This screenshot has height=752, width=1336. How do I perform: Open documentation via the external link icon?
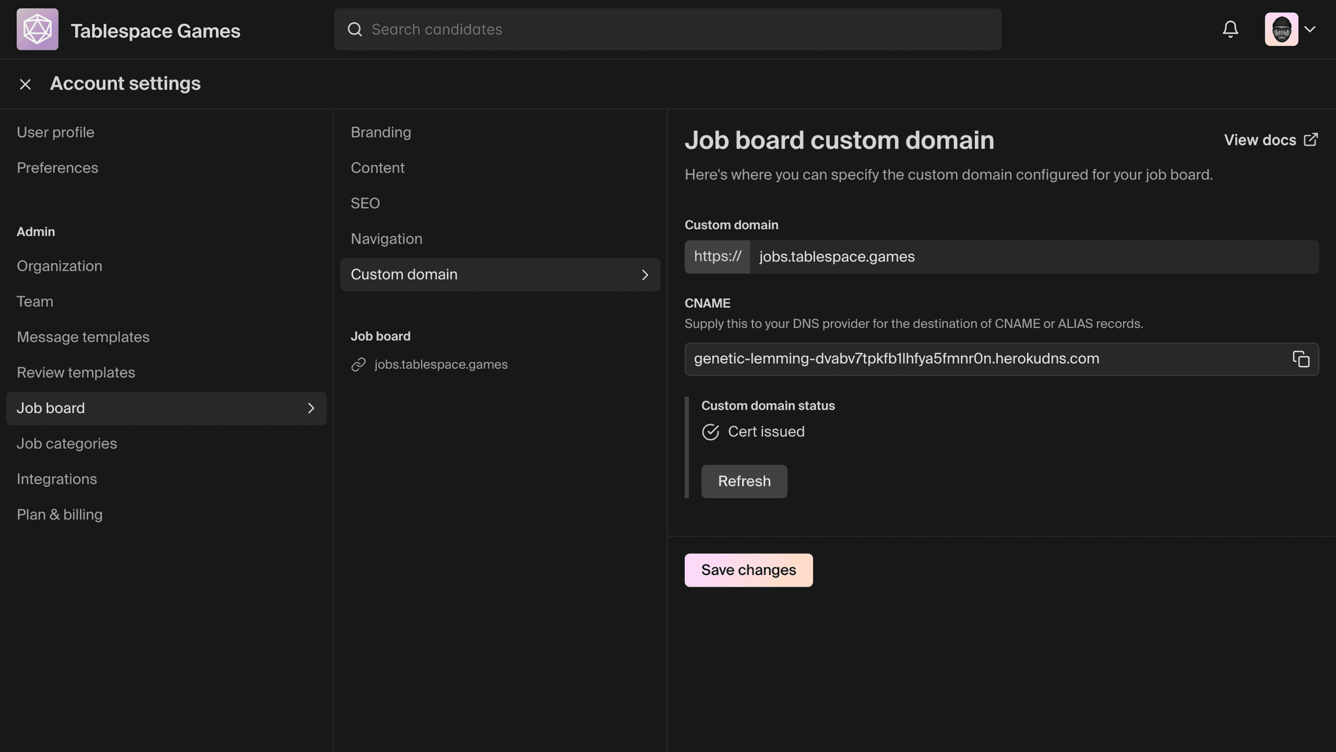(1310, 139)
